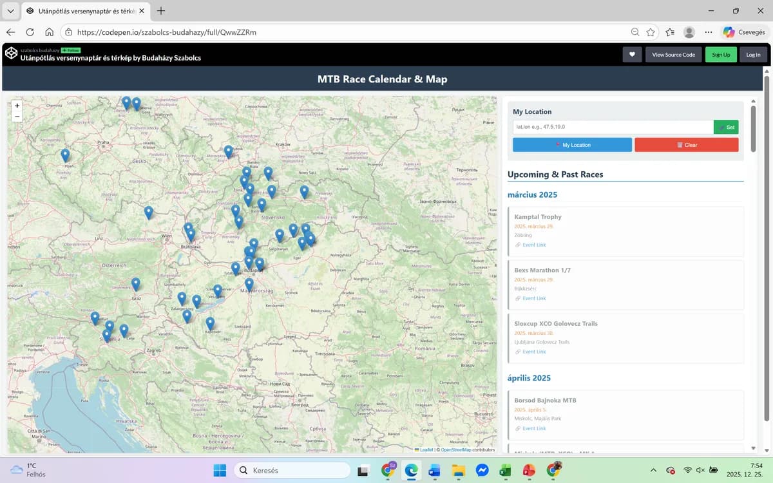This screenshot has height=483, width=773.
Task: Select the map marker near Graz
Action: click(136, 284)
